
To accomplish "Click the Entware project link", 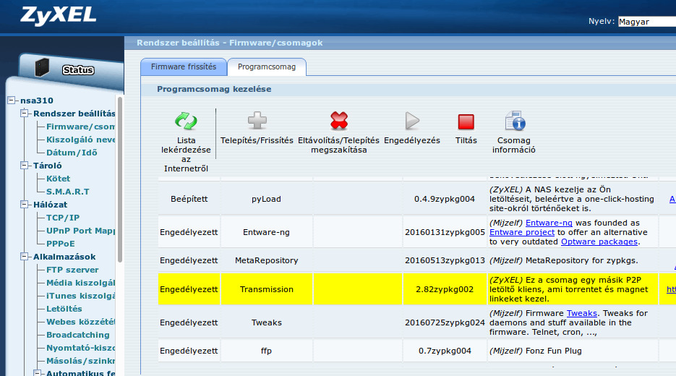I will pyautogui.click(x=522, y=232).
